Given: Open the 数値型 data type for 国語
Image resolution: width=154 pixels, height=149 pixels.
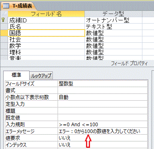Looking at the screenshot, I should pyautogui.click(x=113, y=33).
